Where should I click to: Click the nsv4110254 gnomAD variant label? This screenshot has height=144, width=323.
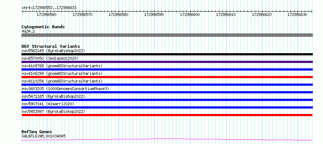pos(62,81)
